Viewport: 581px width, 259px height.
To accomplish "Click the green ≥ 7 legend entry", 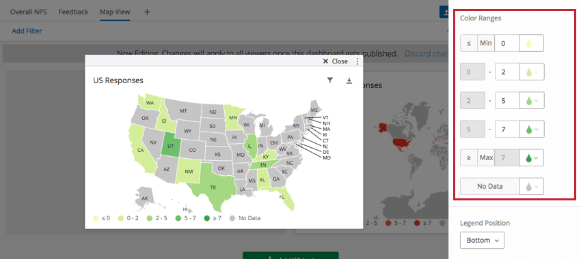I will (213, 218).
